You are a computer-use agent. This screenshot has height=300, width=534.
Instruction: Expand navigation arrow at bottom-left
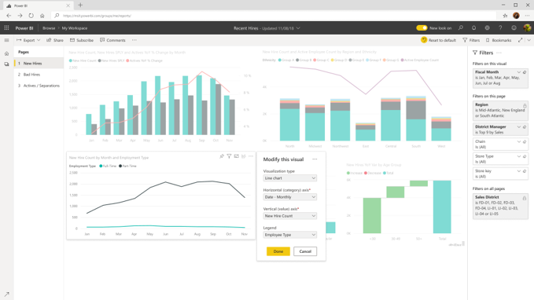tap(6, 294)
